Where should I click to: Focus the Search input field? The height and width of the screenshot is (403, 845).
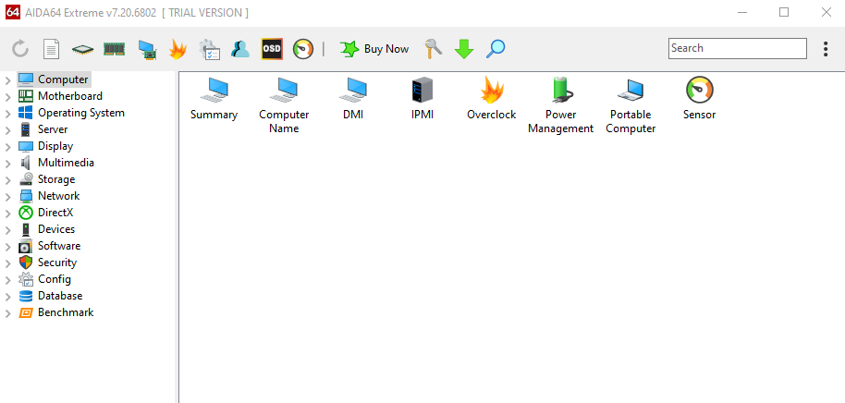(x=737, y=48)
